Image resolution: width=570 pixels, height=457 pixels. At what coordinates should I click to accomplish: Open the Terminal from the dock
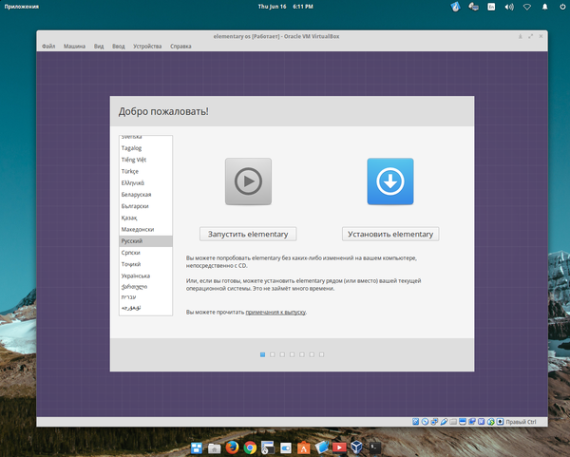[x=375, y=447]
